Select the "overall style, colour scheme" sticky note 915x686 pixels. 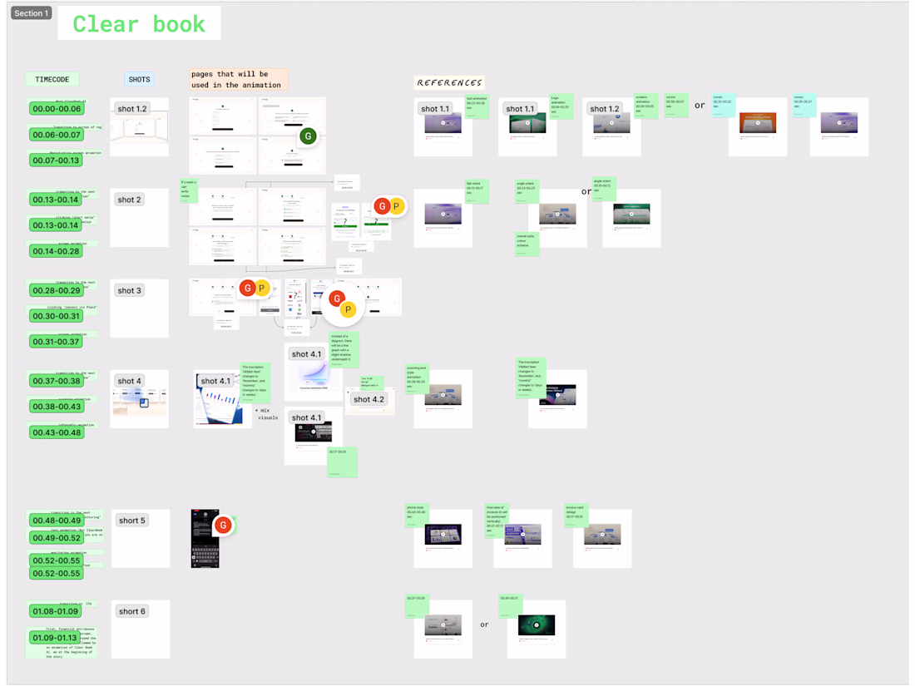pos(527,245)
